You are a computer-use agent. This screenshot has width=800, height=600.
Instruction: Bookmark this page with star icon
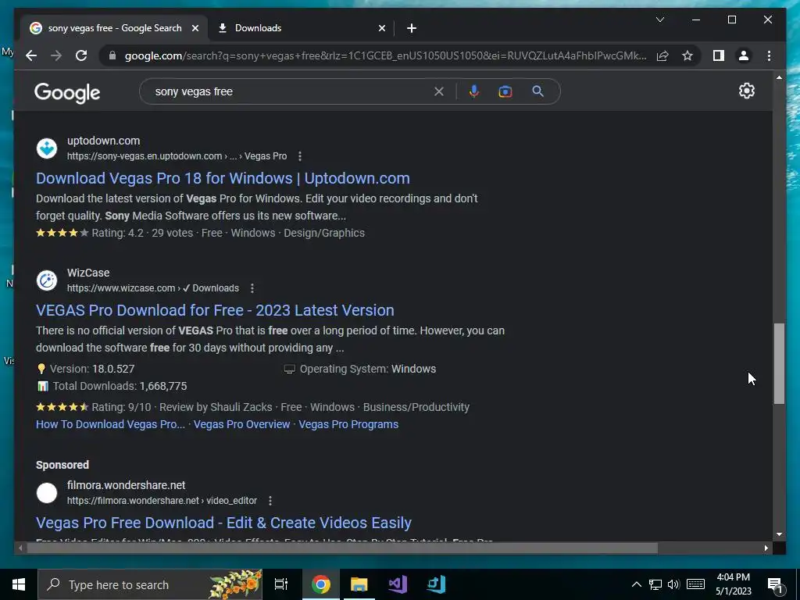(x=687, y=55)
